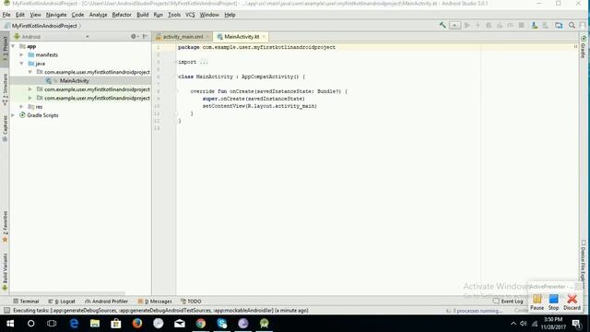Image resolution: width=590 pixels, height=332 pixels.
Task: Open the View menu
Action: tap(35, 15)
